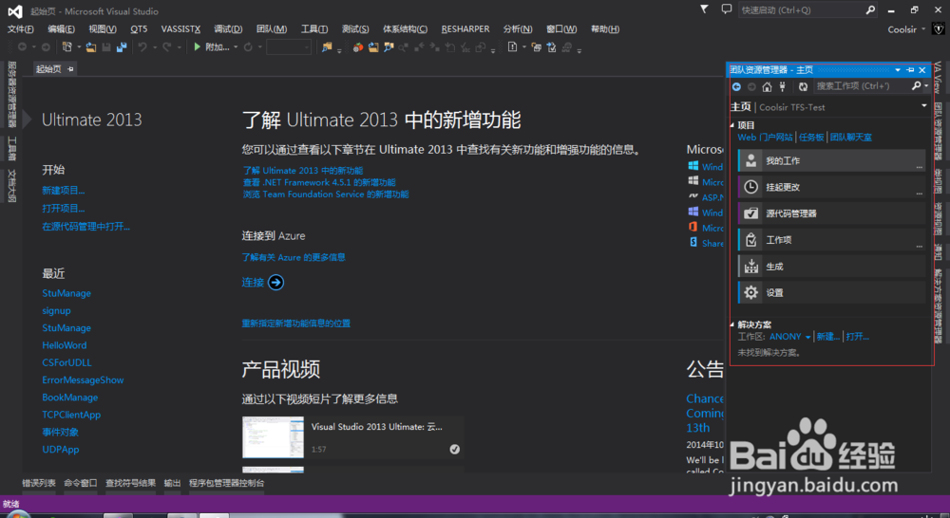Click the checkmark on the Visual Studio 2013 Ultimate video
The width and height of the screenshot is (950, 518).
[454, 449]
